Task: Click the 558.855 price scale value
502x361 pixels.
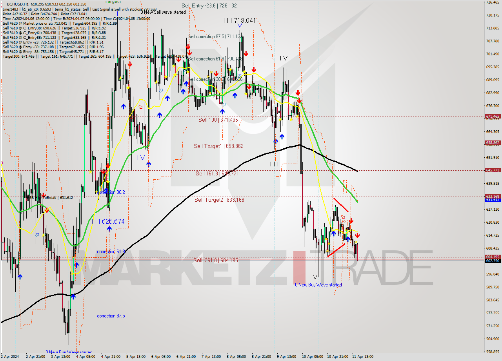Action: 493,352
